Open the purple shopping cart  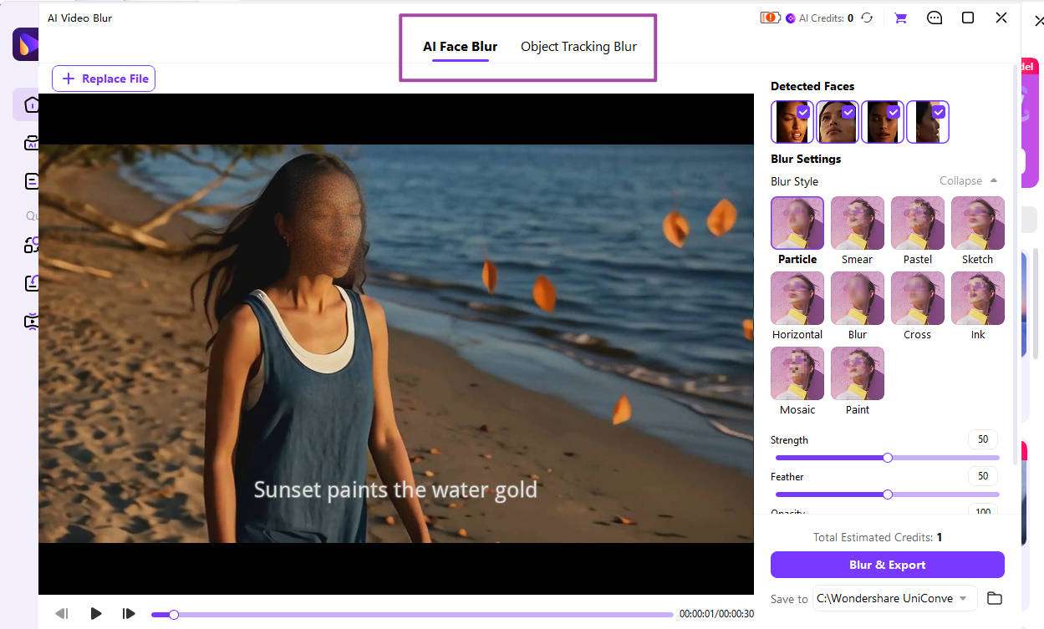point(900,18)
